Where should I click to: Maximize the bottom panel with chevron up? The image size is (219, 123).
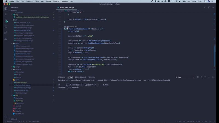click(x=209, y=77)
